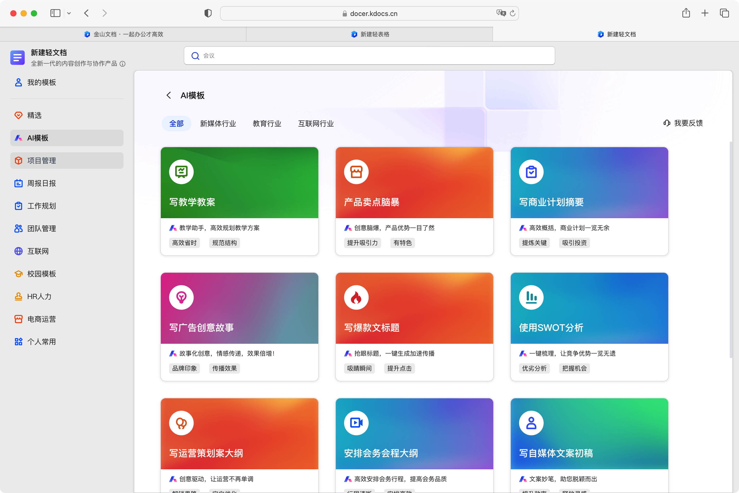This screenshot has width=739, height=493.
Task: Click Safari back navigation chevron
Action: [x=87, y=13]
